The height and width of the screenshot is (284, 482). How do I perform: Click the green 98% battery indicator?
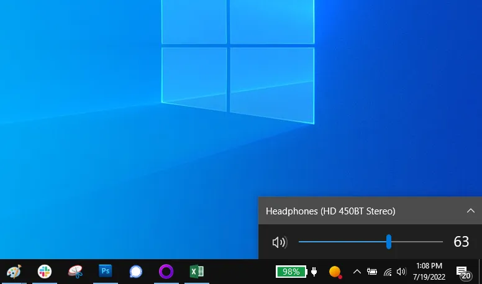click(291, 272)
